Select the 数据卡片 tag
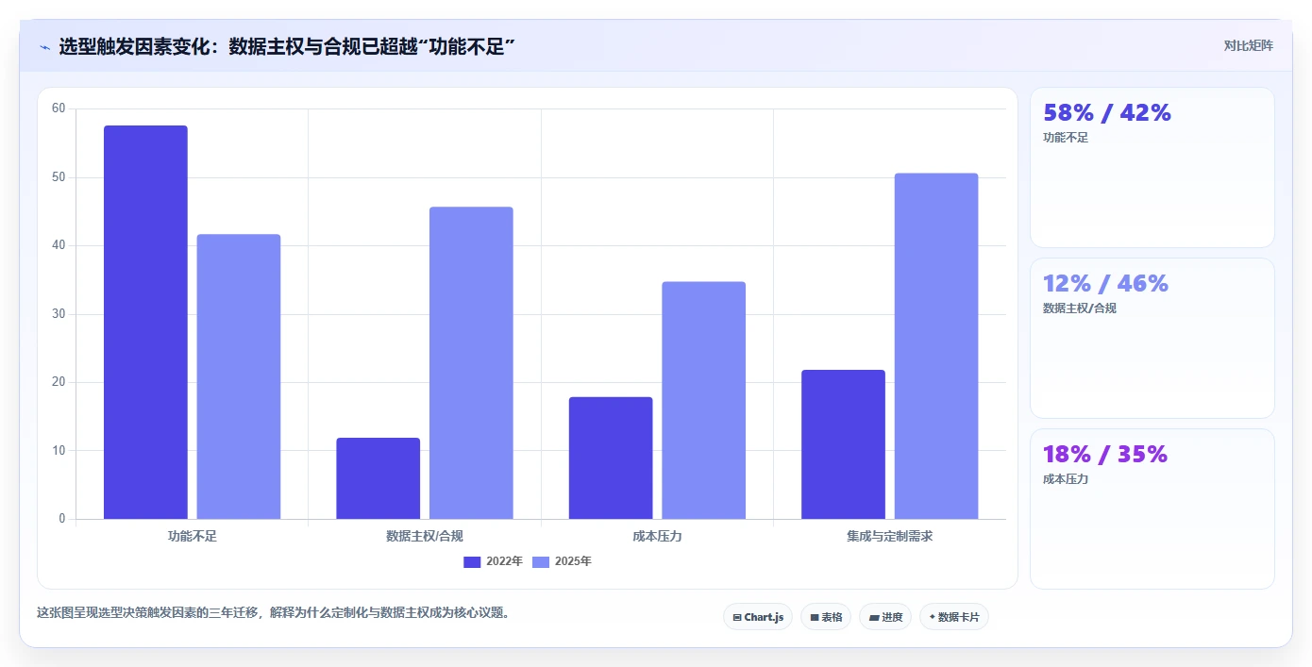 (954, 617)
